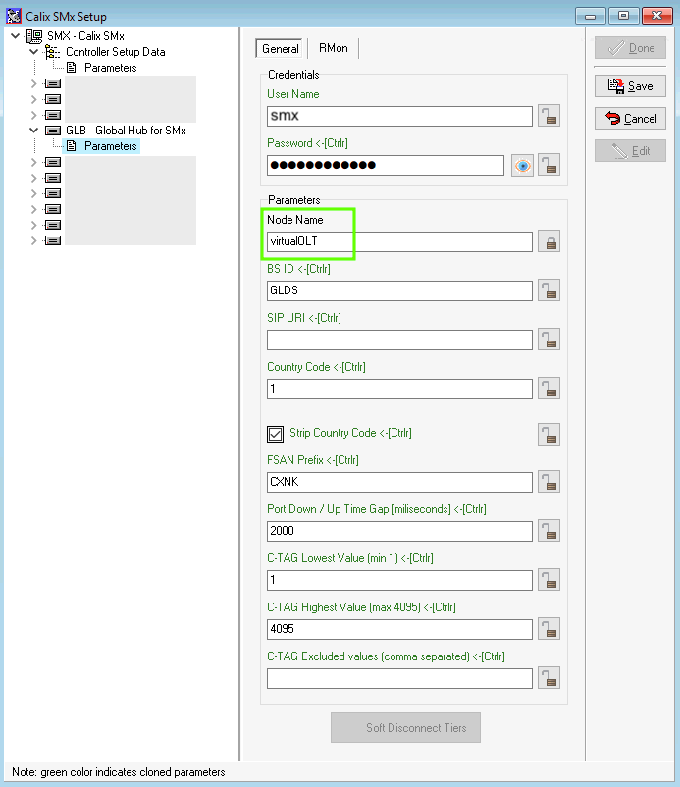Click the Port Down/Up Time Gap field
Image resolution: width=680 pixels, height=787 pixels.
click(x=399, y=531)
